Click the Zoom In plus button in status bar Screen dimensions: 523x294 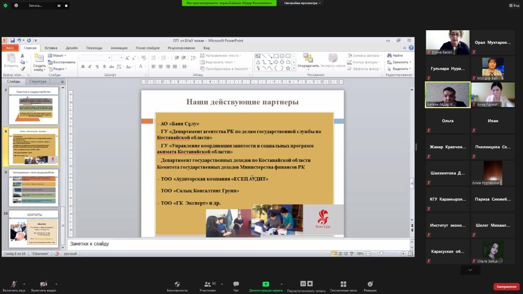click(x=403, y=254)
